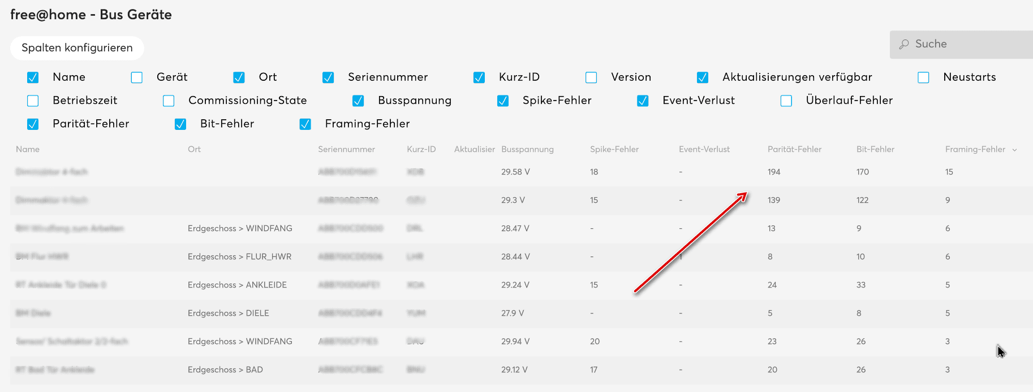1033x392 pixels.
Task: Click the Spike-Fehler value 20
Action: pyautogui.click(x=595, y=341)
